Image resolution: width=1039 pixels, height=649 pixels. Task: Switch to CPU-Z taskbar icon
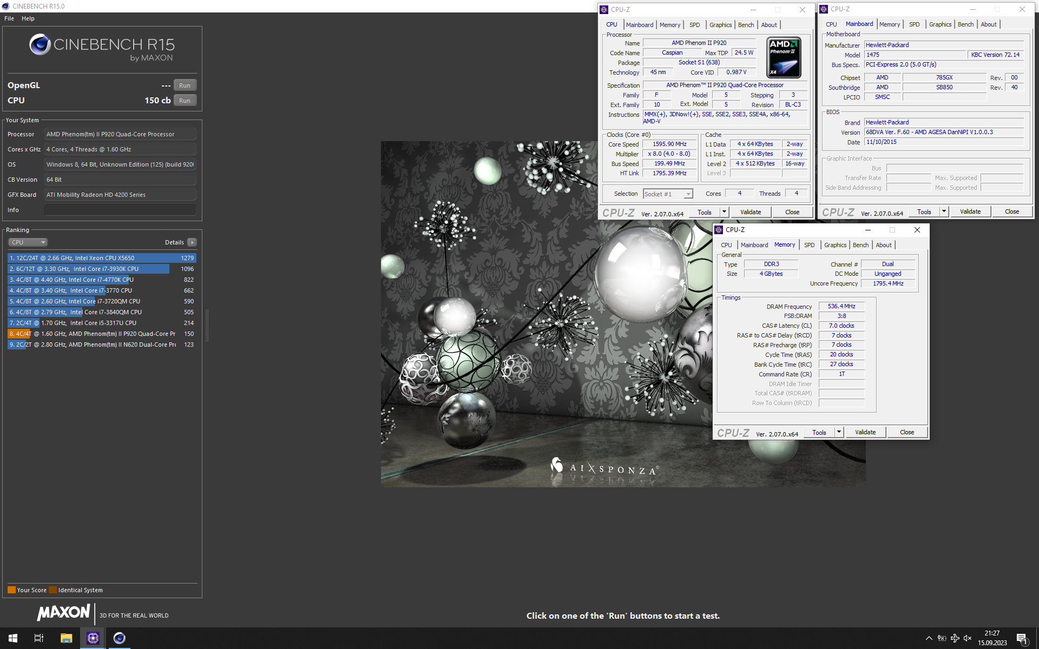tap(93, 638)
